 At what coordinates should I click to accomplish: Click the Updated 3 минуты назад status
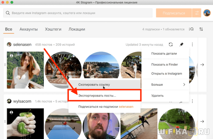(x=144, y=45)
